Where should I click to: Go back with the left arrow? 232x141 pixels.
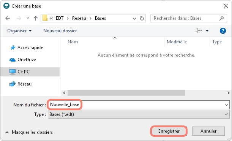coord(8,18)
